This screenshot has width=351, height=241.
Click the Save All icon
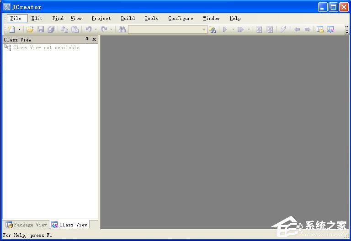(51, 29)
